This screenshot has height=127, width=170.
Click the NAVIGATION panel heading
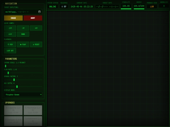pyautogui.click(x=11, y=3)
